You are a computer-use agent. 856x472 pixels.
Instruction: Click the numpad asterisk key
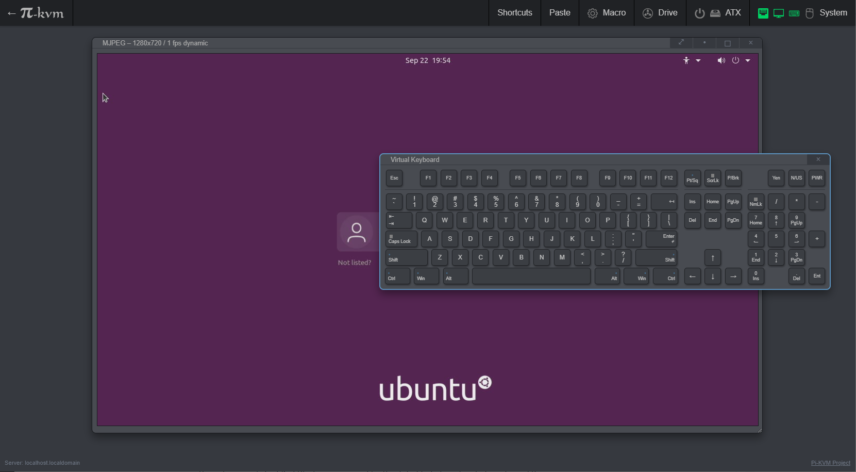tap(796, 202)
